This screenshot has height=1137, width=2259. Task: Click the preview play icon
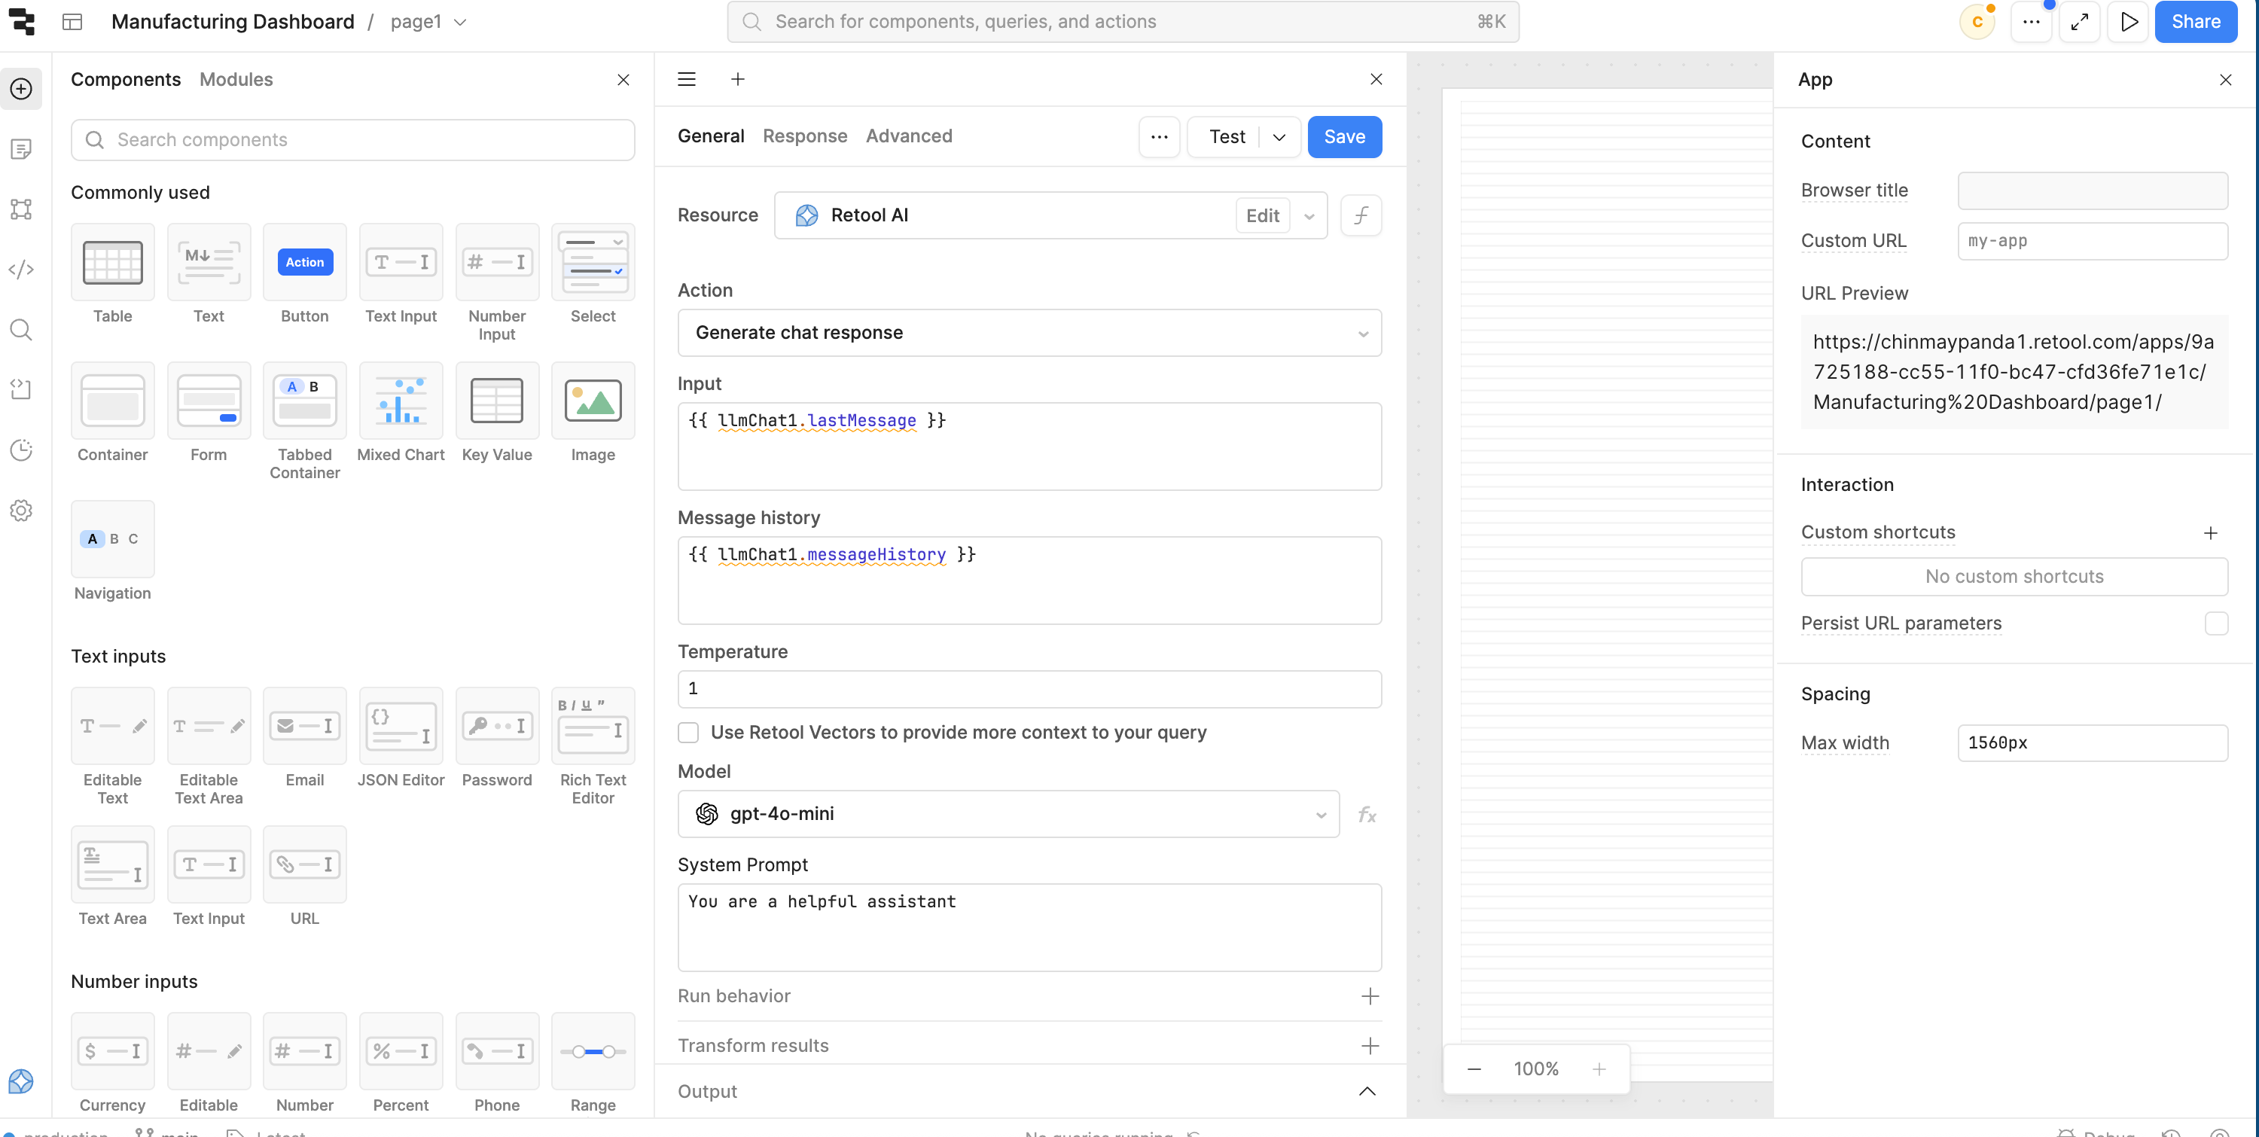point(2128,22)
